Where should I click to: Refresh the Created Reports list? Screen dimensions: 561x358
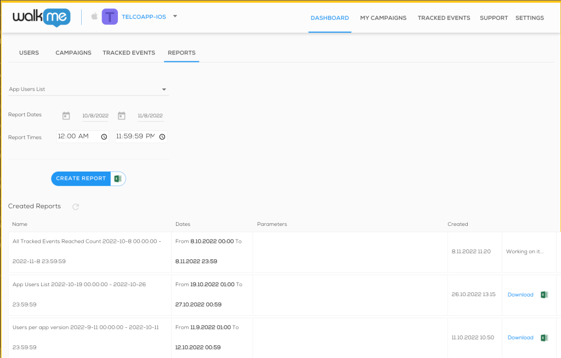pos(76,207)
